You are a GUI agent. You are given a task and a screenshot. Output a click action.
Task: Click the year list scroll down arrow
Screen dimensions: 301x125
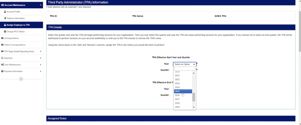[194, 107]
